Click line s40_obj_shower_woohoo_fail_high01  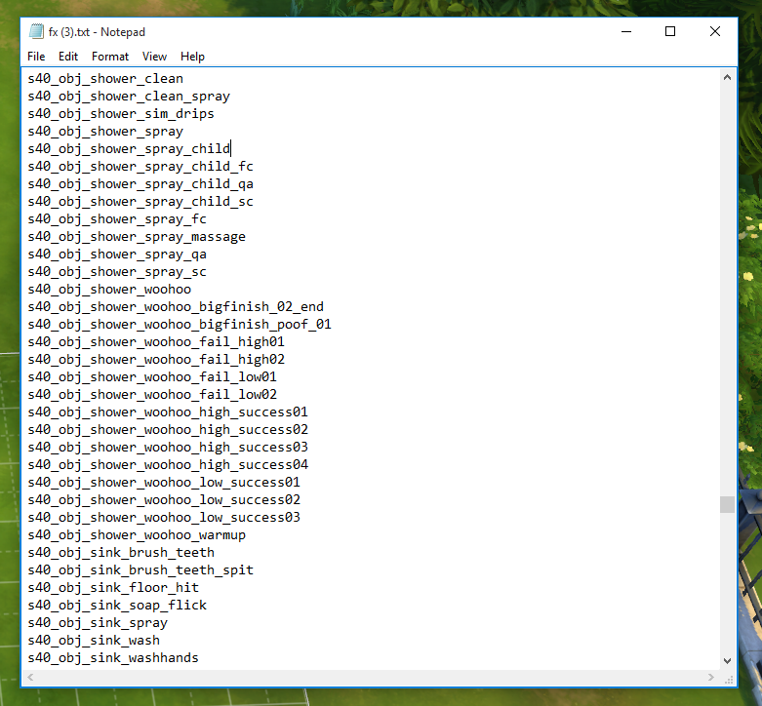click(156, 342)
